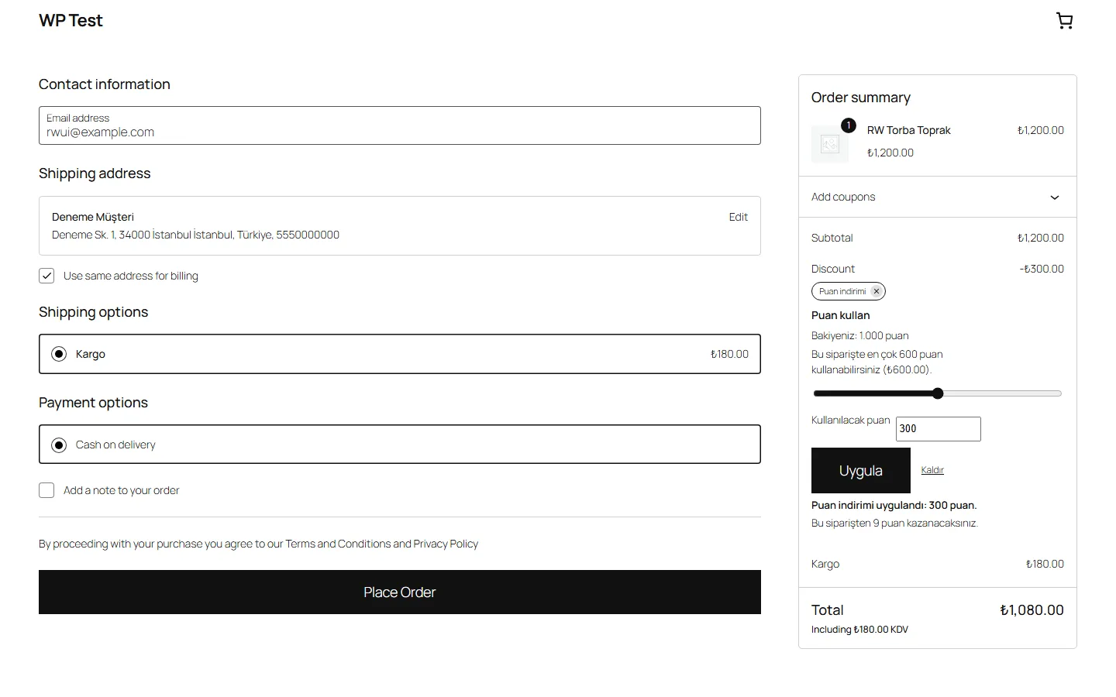
Task: Apply points with the Uygula button
Action: tap(861, 471)
